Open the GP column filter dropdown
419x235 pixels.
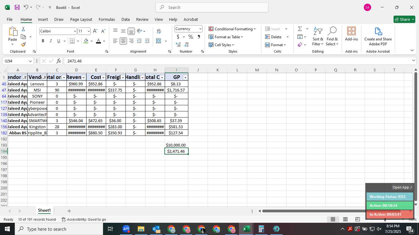tap(185, 78)
